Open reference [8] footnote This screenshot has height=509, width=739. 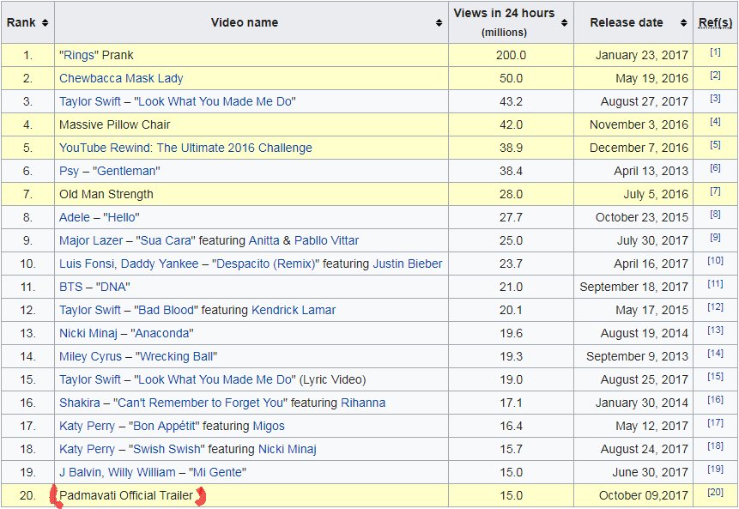(x=716, y=214)
